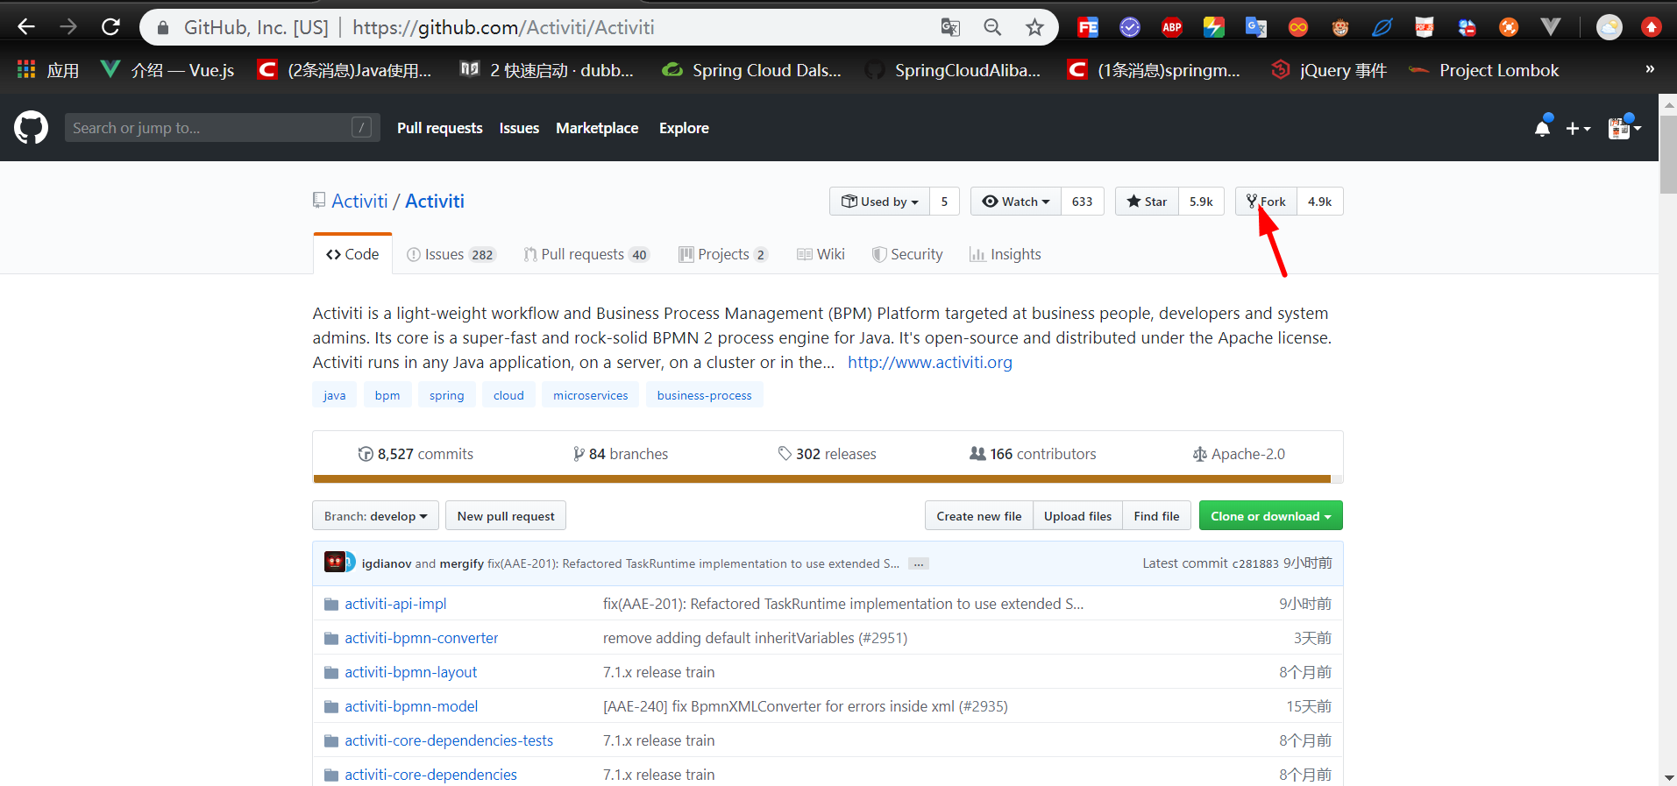Click the Find file button
The image size is (1677, 786).
click(x=1156, y=516)
